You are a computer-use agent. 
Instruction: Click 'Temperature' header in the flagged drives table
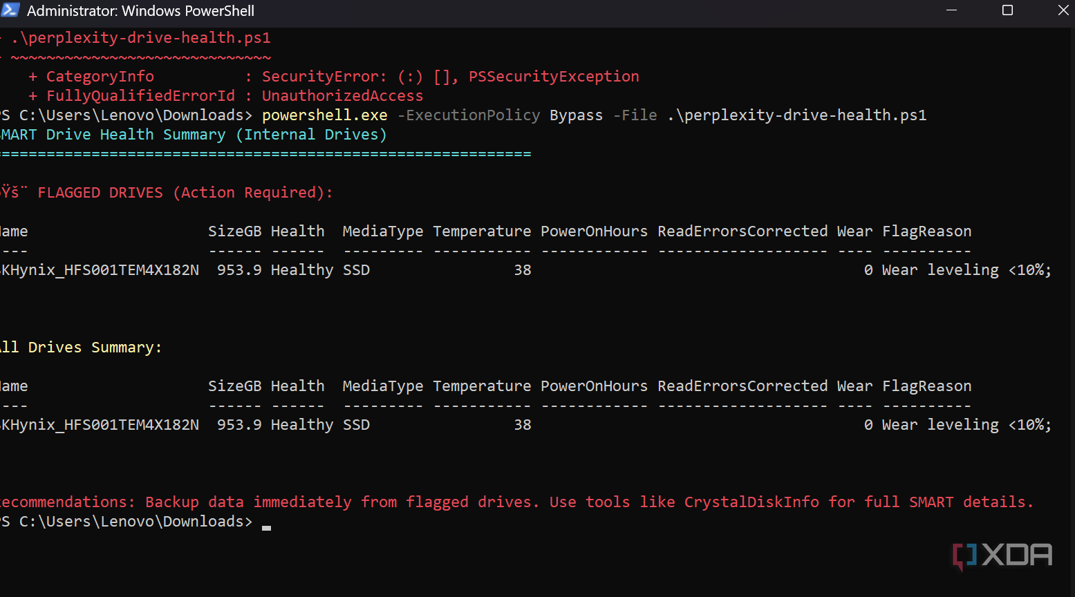[x=482, y=231]
